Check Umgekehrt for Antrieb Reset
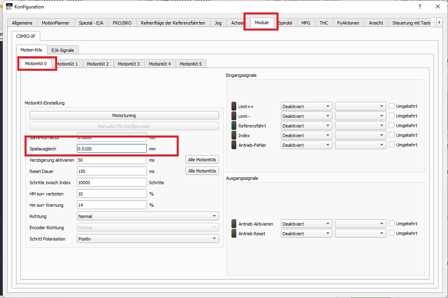This screenshot has height=298, width=448. [x=391, y=233]
